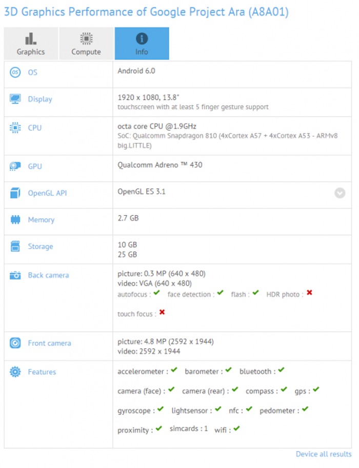Click the Back camera icon
Image resolution: width=359 pixels, height=468 pixels.
pyautogui.click(x=15, y=275)
